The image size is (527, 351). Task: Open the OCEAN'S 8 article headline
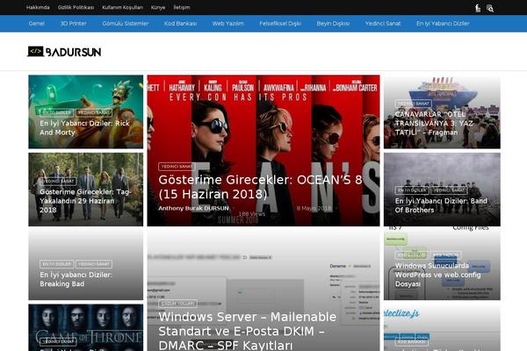(x=260, y=187)
